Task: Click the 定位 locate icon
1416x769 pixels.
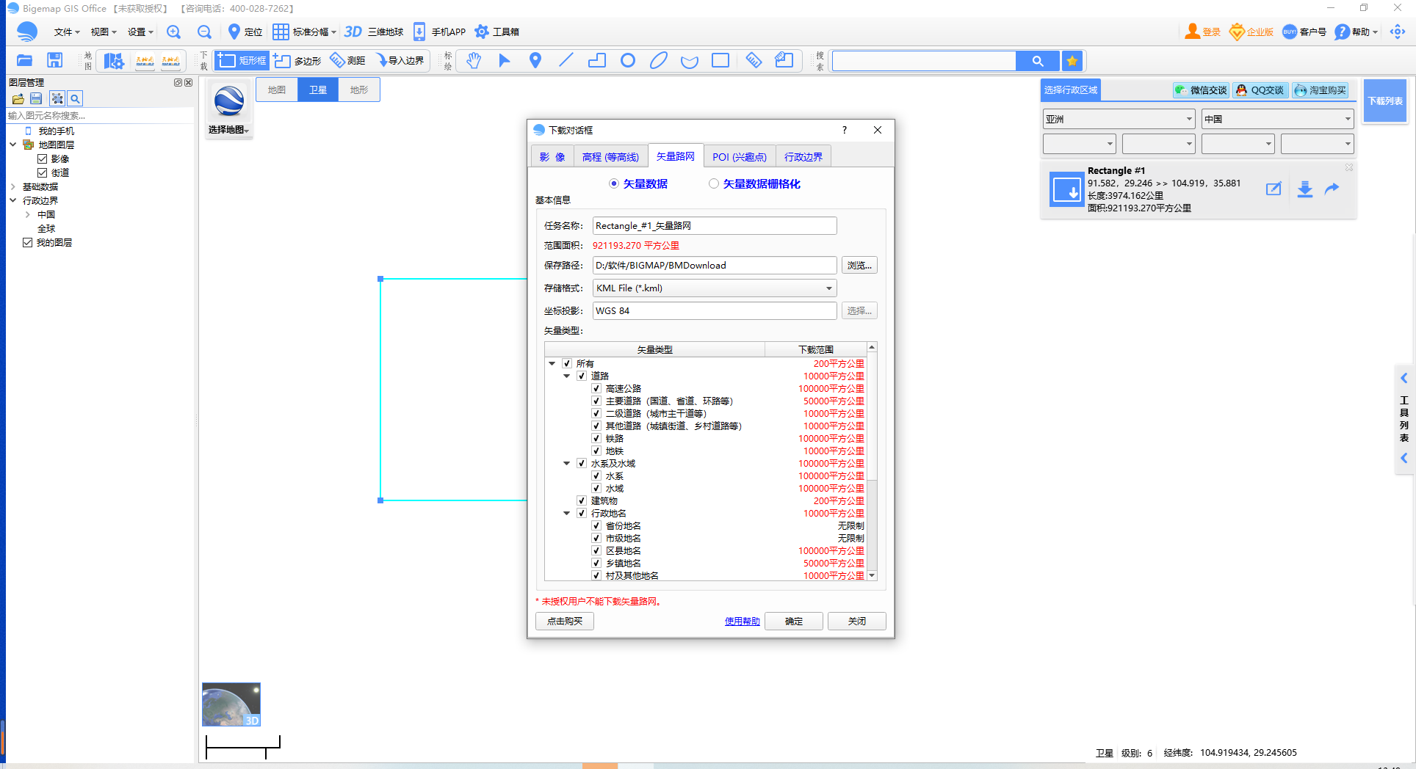Action: (245, 32)
